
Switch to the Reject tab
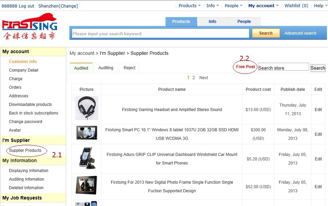[129, 68]
